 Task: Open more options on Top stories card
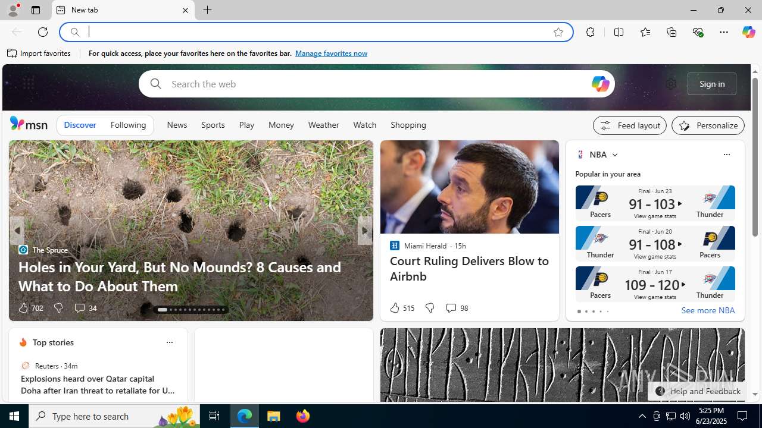[169, 342]
